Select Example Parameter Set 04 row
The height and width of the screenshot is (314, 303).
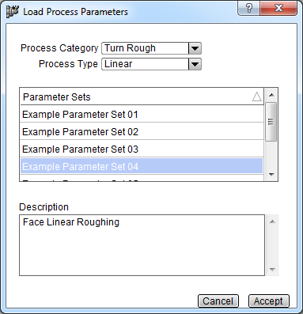click(142, 167)
